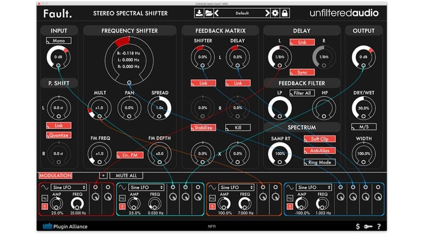This screenshot has height=234, width=424.
Task: Click the FREQ knob showing 20.000 Hz
Action: point(77,203)
